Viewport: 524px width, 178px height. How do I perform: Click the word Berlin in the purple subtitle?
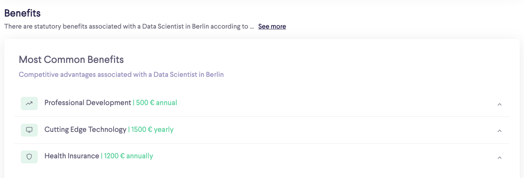(215, 74)
